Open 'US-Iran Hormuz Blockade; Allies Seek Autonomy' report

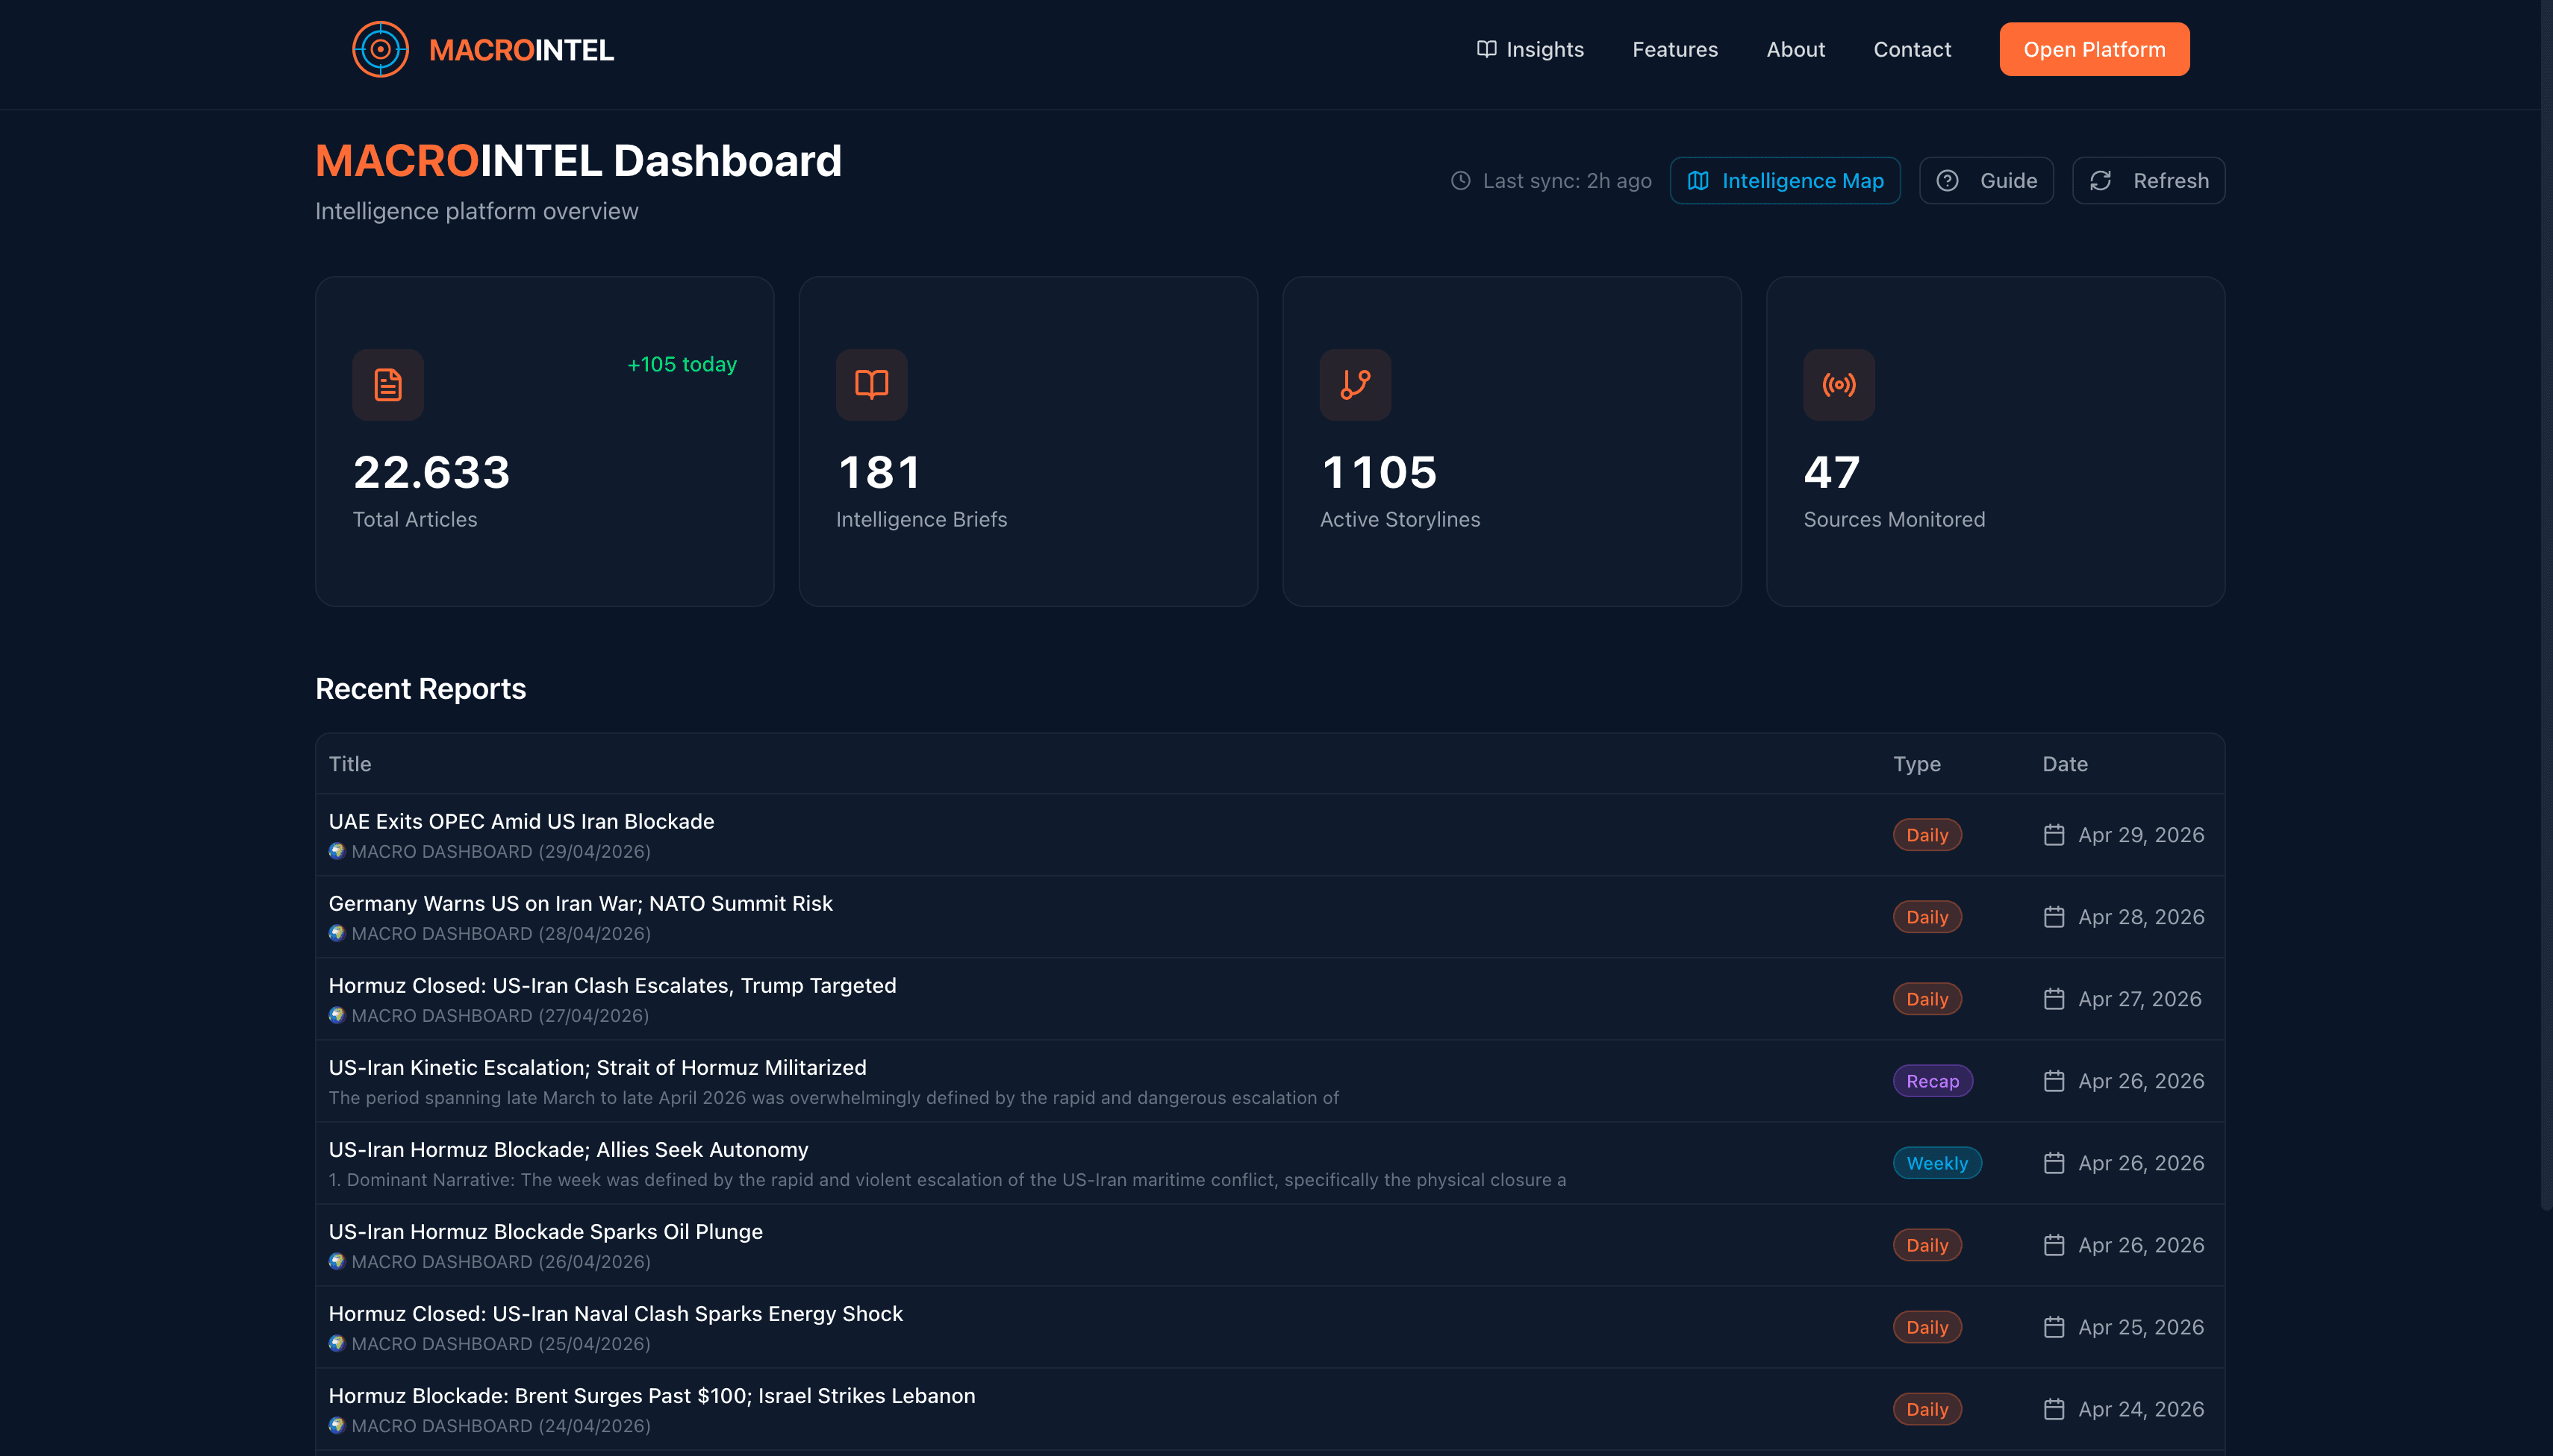567,1149
